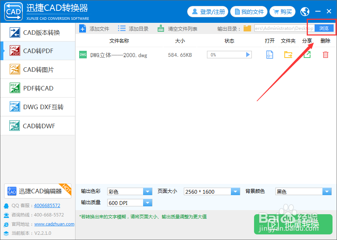Click the Add Directory icon

(x=121, y=28)
